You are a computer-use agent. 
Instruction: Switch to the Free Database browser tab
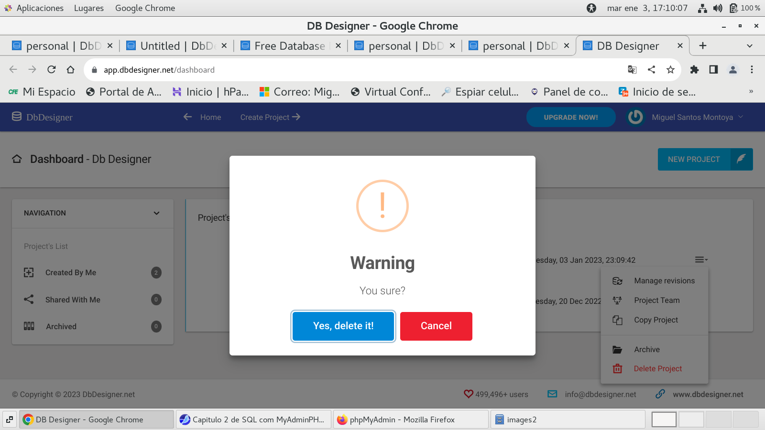[290, 46]
